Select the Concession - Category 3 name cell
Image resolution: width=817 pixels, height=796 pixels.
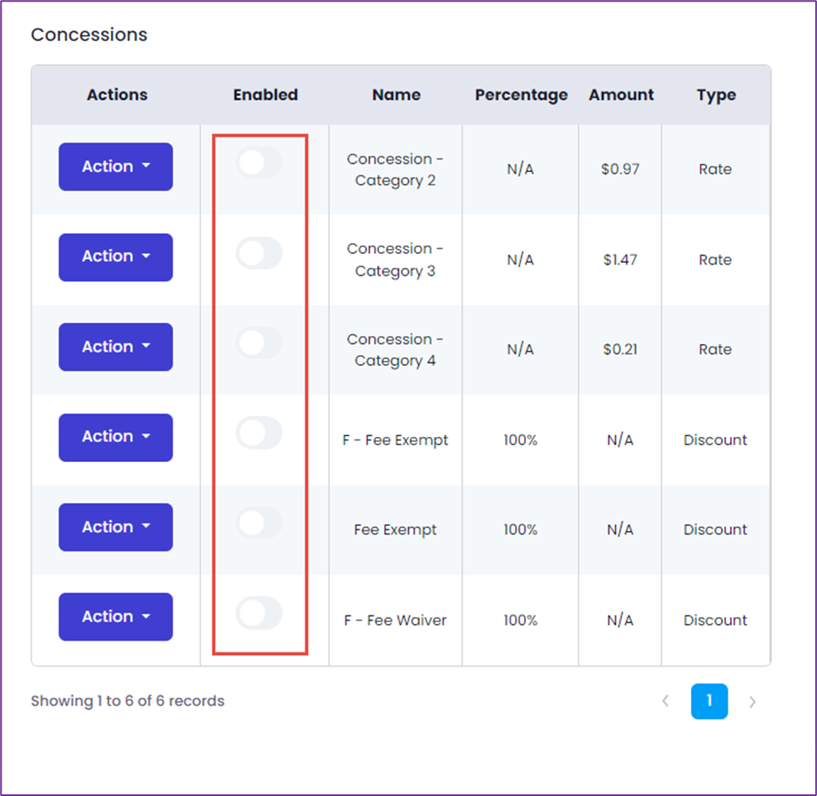[x=396, y=260]
